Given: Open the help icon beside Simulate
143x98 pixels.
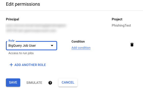Looking at the screenshot, I should (x=50, y=83).
